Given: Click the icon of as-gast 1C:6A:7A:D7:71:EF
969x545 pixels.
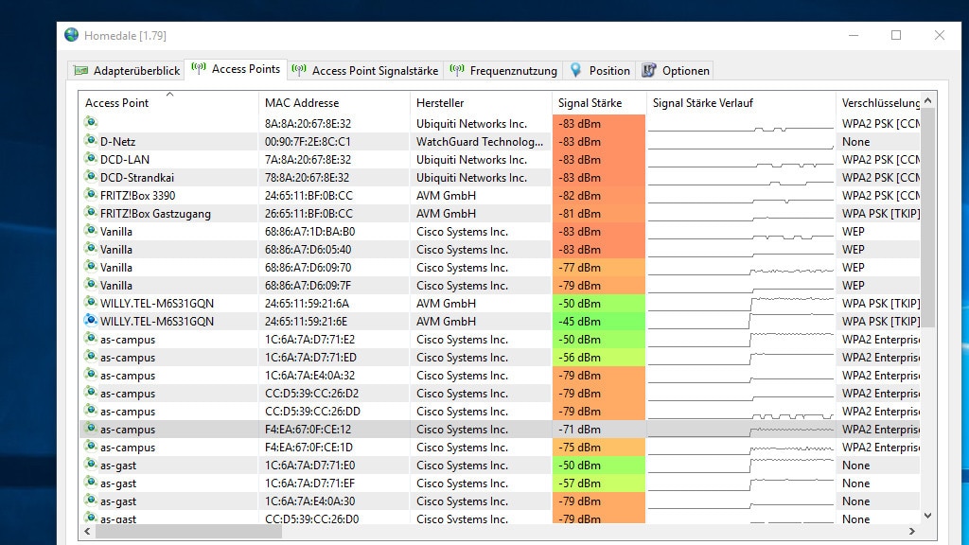Looking at the screenshot, I should point(91,483).
